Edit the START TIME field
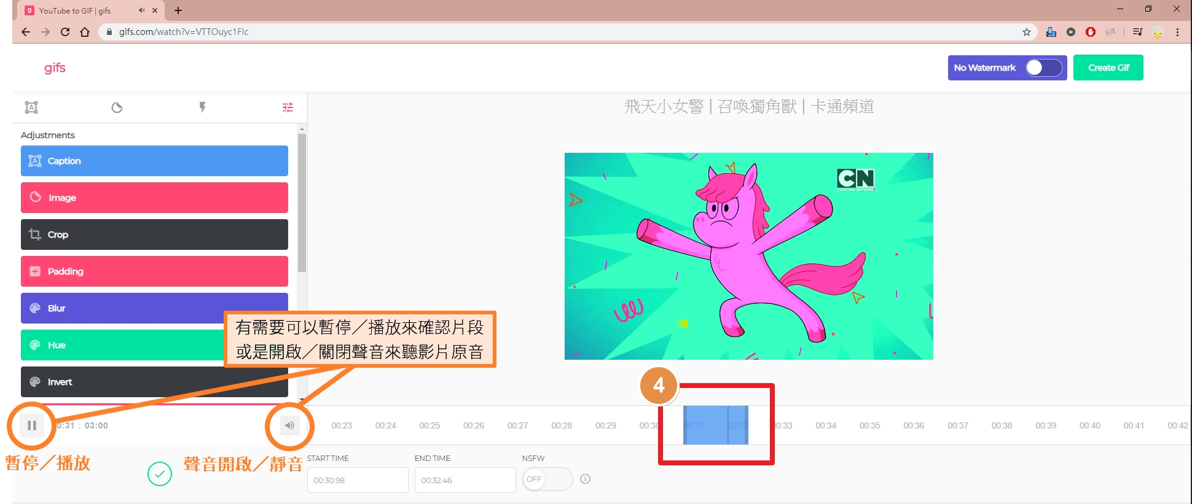This screenshot has height=504, width=1192. [x=358, y=480]
